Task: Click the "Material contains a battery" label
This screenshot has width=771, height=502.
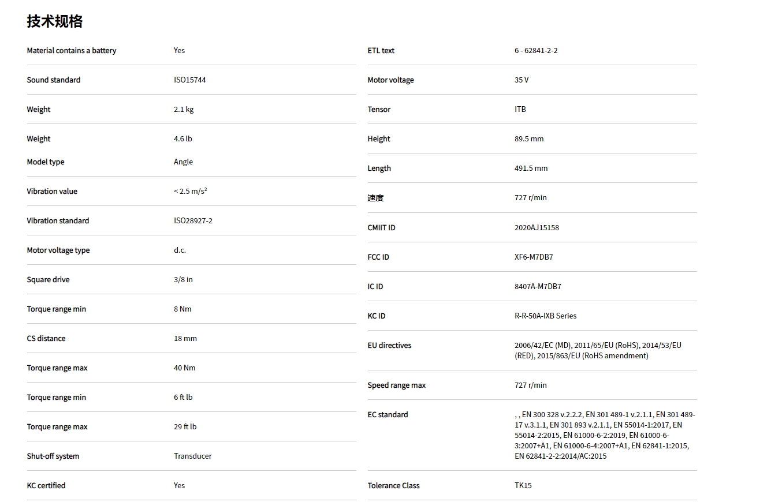Action: (x=71, y=51)
